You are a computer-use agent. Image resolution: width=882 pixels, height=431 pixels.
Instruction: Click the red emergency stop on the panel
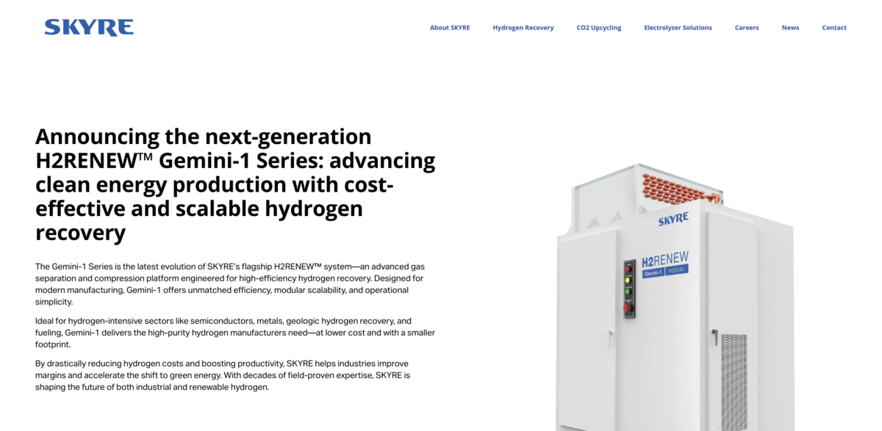point(627,308)
